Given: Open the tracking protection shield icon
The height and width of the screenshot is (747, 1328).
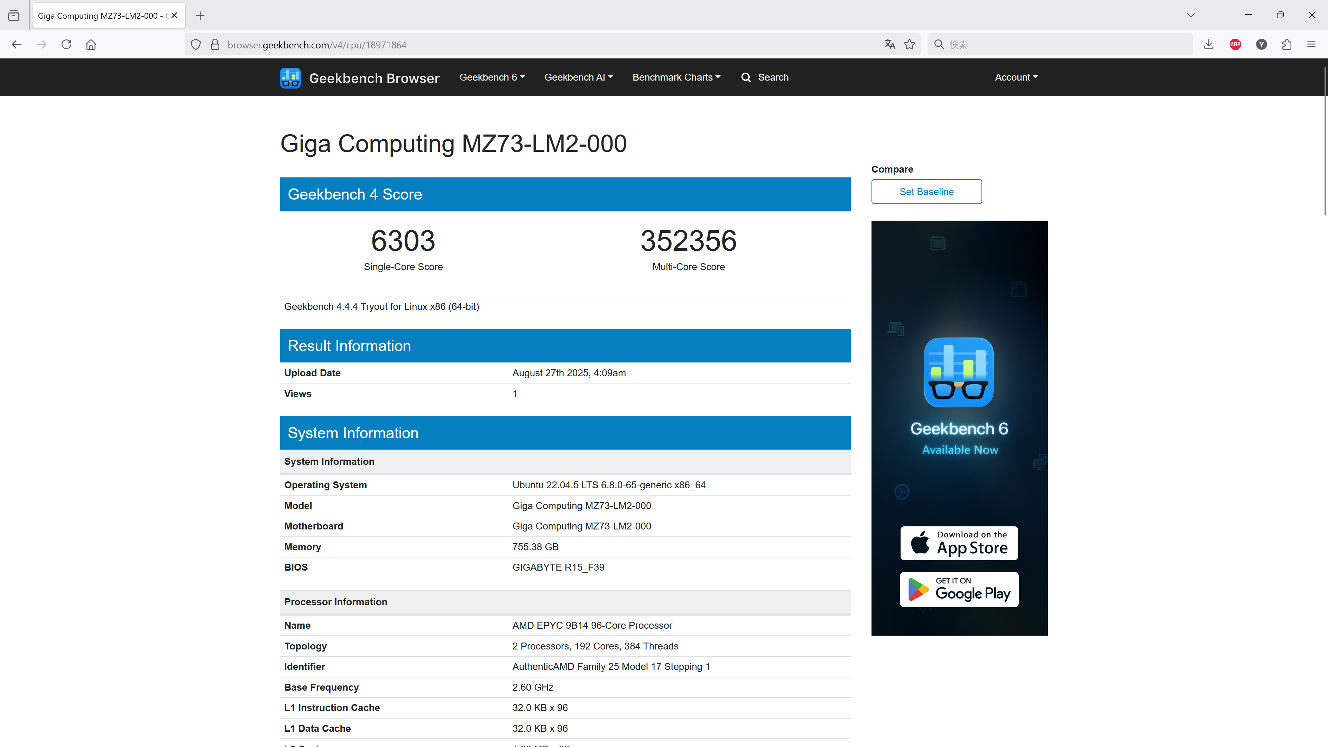Looking at the screenshot, I should point(195,44).
